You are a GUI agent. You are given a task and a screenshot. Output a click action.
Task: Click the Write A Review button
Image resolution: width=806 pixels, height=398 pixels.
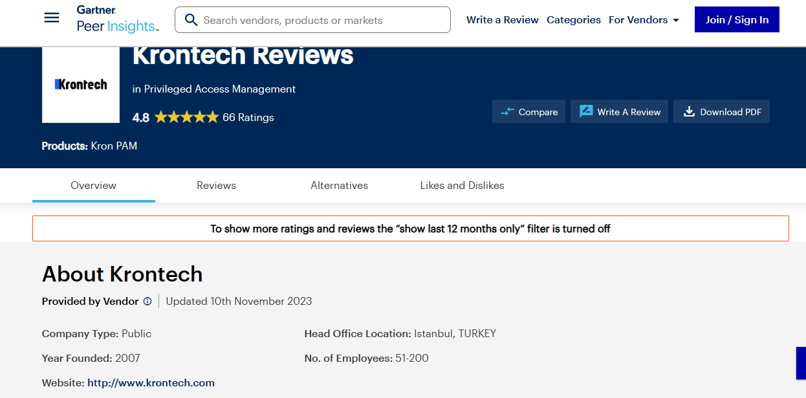(x=619, y=112)
